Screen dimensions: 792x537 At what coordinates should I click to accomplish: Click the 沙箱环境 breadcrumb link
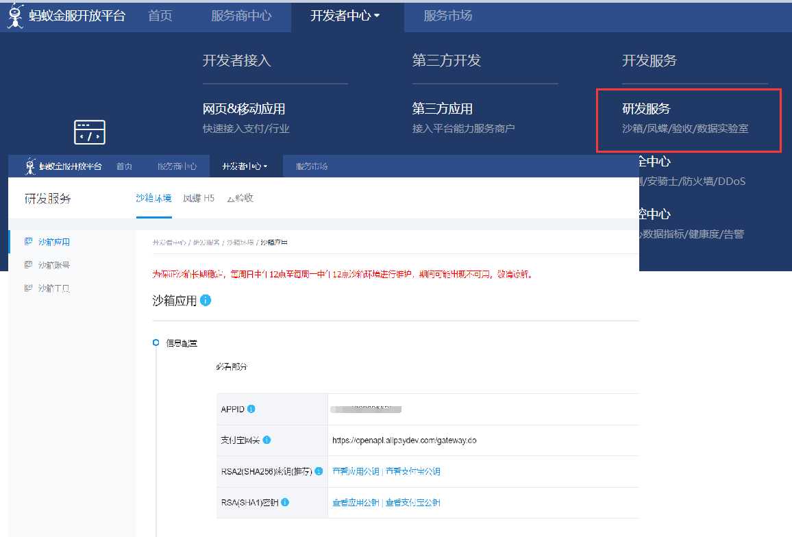(x=240, y=242)
